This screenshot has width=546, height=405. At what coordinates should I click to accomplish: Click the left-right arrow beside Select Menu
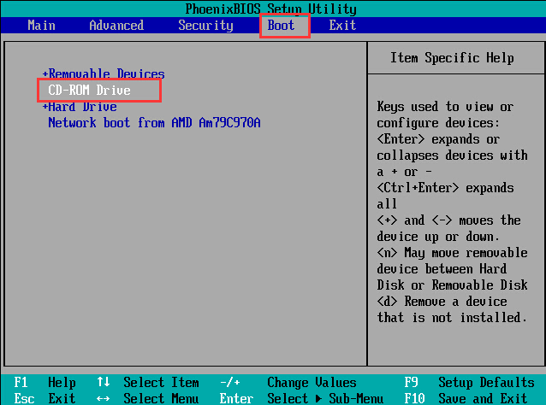coord(104,398)
